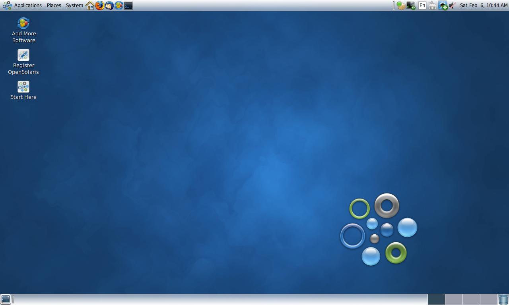Click the Show Desktop button
This screenshot has height=305, width=509.
pos(6,299)
